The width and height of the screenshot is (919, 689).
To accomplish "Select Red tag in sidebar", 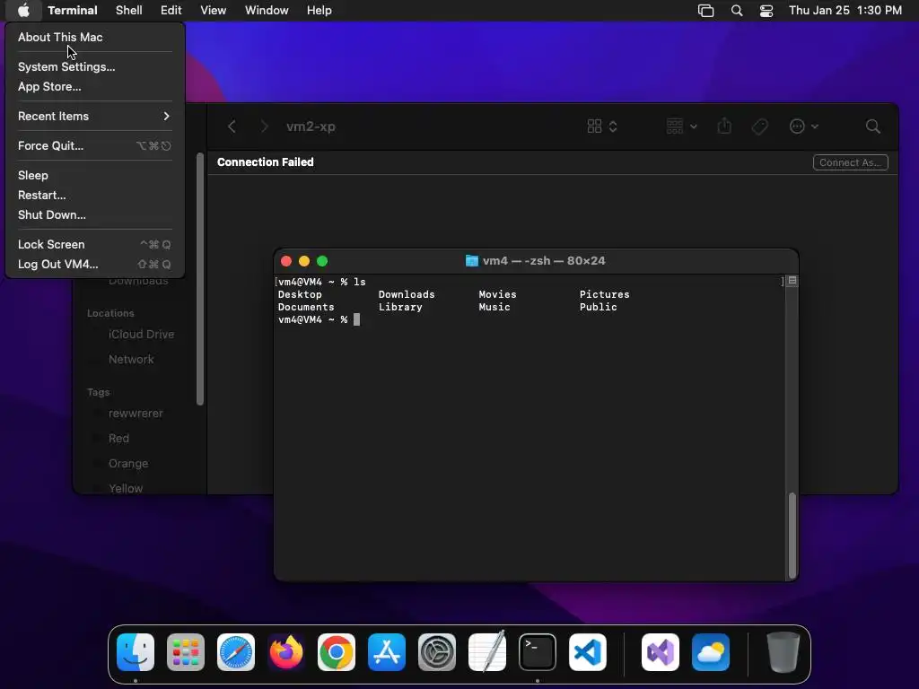I will coord(119,438).
